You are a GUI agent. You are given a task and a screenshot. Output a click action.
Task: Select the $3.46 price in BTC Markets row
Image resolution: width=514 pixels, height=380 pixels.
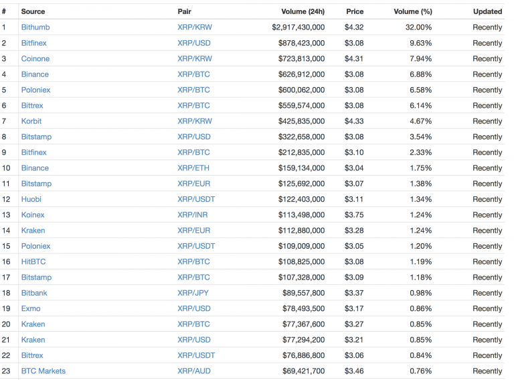pyautogui.click(x=354, y=371)
